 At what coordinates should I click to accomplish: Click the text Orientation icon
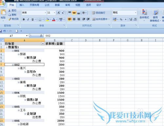tap(84, 13)
